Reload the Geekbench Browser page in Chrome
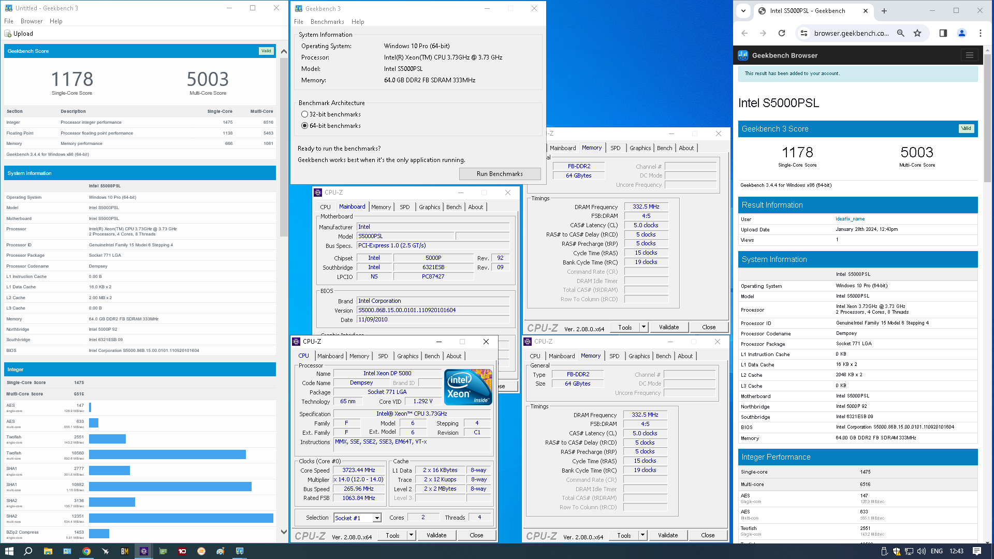The height and width of the screenshot is (559, 994). pos(782,33)
